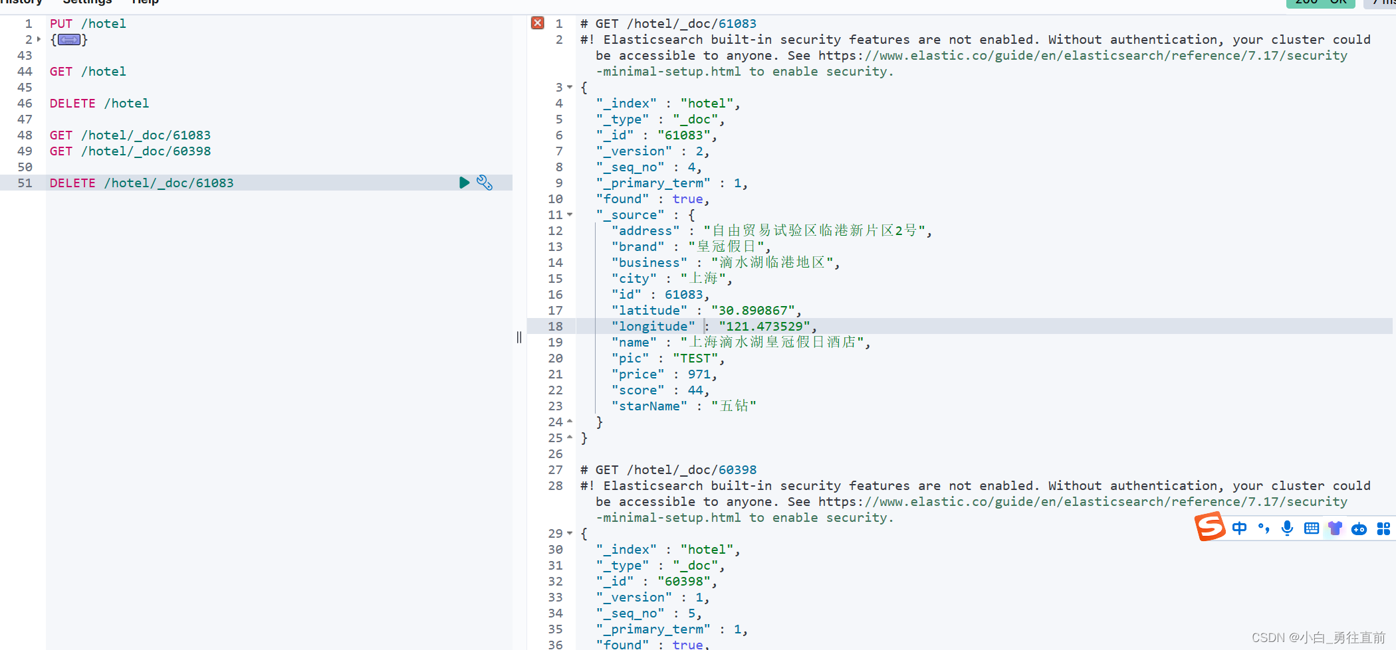The image size is (1396, 650).
Task: Click the "_id" value 60398 on output line 32
Action: 684,581
